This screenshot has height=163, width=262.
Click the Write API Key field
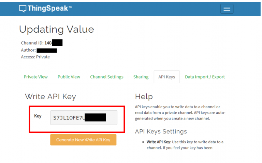(84, 117)
